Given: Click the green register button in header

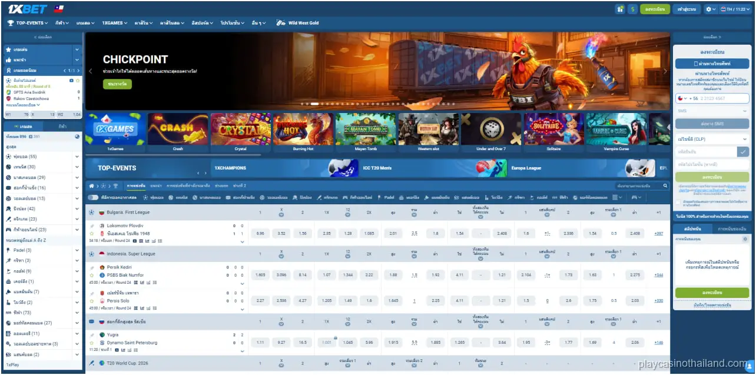Looking at the screenshot, I should pyautogui.click(x=656, y=9).
